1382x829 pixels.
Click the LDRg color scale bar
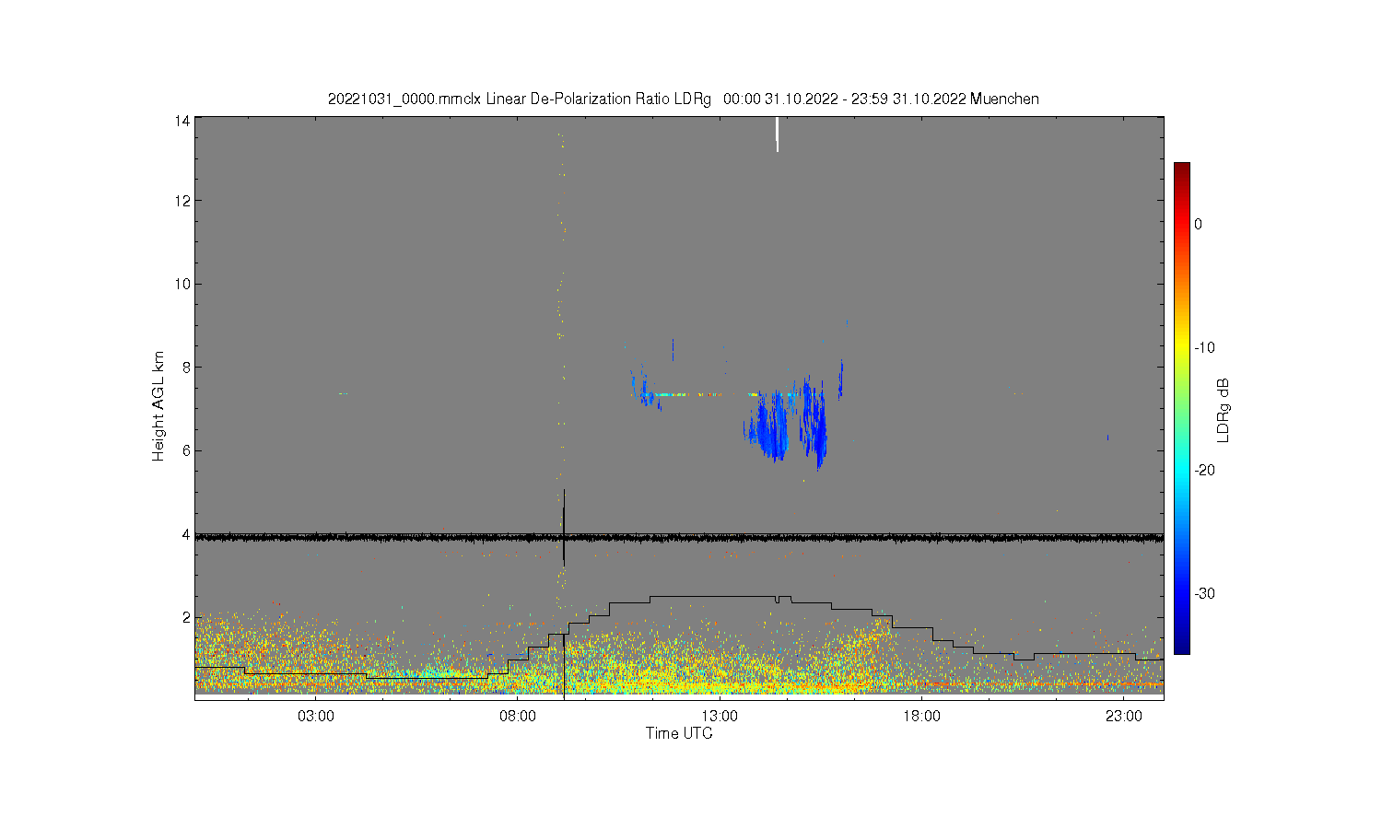click(1182, 408)
